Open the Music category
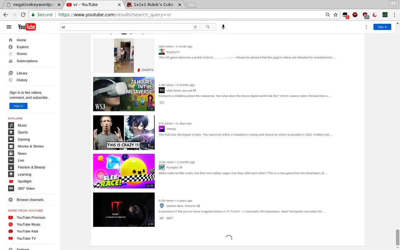 point(22,125)
